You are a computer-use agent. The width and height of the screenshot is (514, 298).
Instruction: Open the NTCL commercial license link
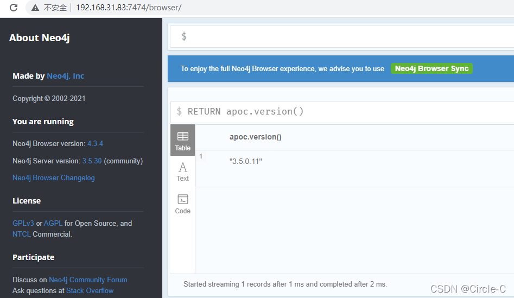click(x=22, y=234)
